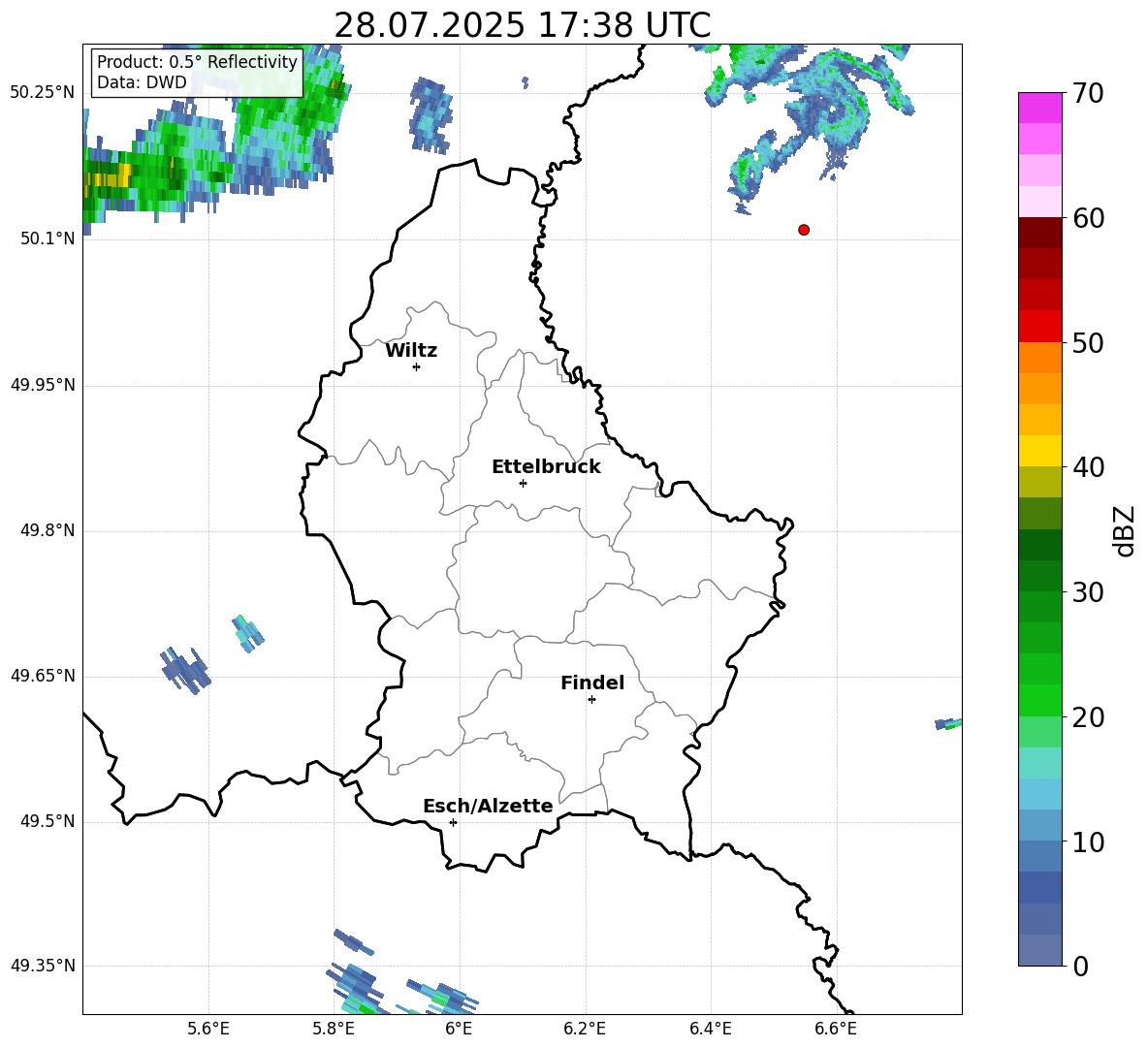Click the dark red colorbar segment below 60
This screenshot has width=1148, height=1048.
point(1039,233)
